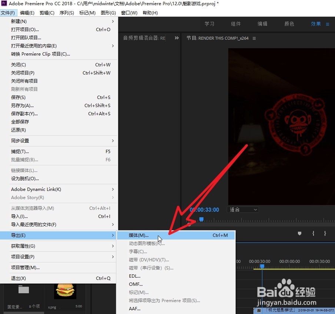Viewport: 335px width, 314px height.
Task: Select 媒体(M)... in export submenu
Action: (x=176, y=235)
